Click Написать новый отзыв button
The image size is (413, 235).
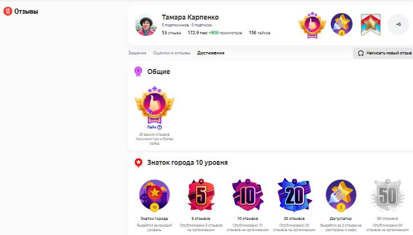(x=384, y=53)
